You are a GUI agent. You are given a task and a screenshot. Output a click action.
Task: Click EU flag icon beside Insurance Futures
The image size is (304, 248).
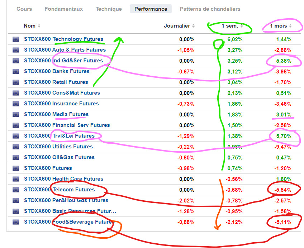coord(16,104)
